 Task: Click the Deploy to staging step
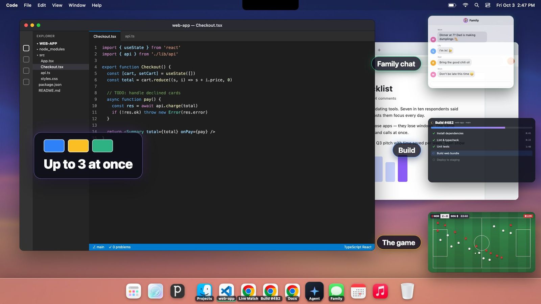coord(482,160)
